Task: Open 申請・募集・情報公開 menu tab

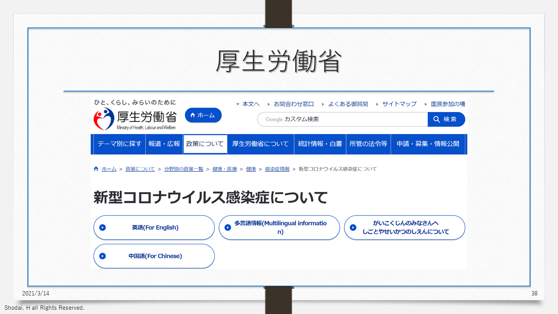Action: (x=428, y=144)
